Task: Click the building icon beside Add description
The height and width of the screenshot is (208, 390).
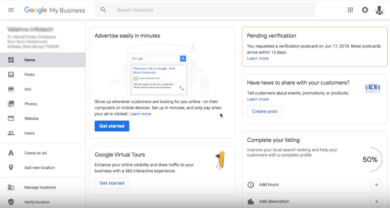Action: [x=251, y=202]
